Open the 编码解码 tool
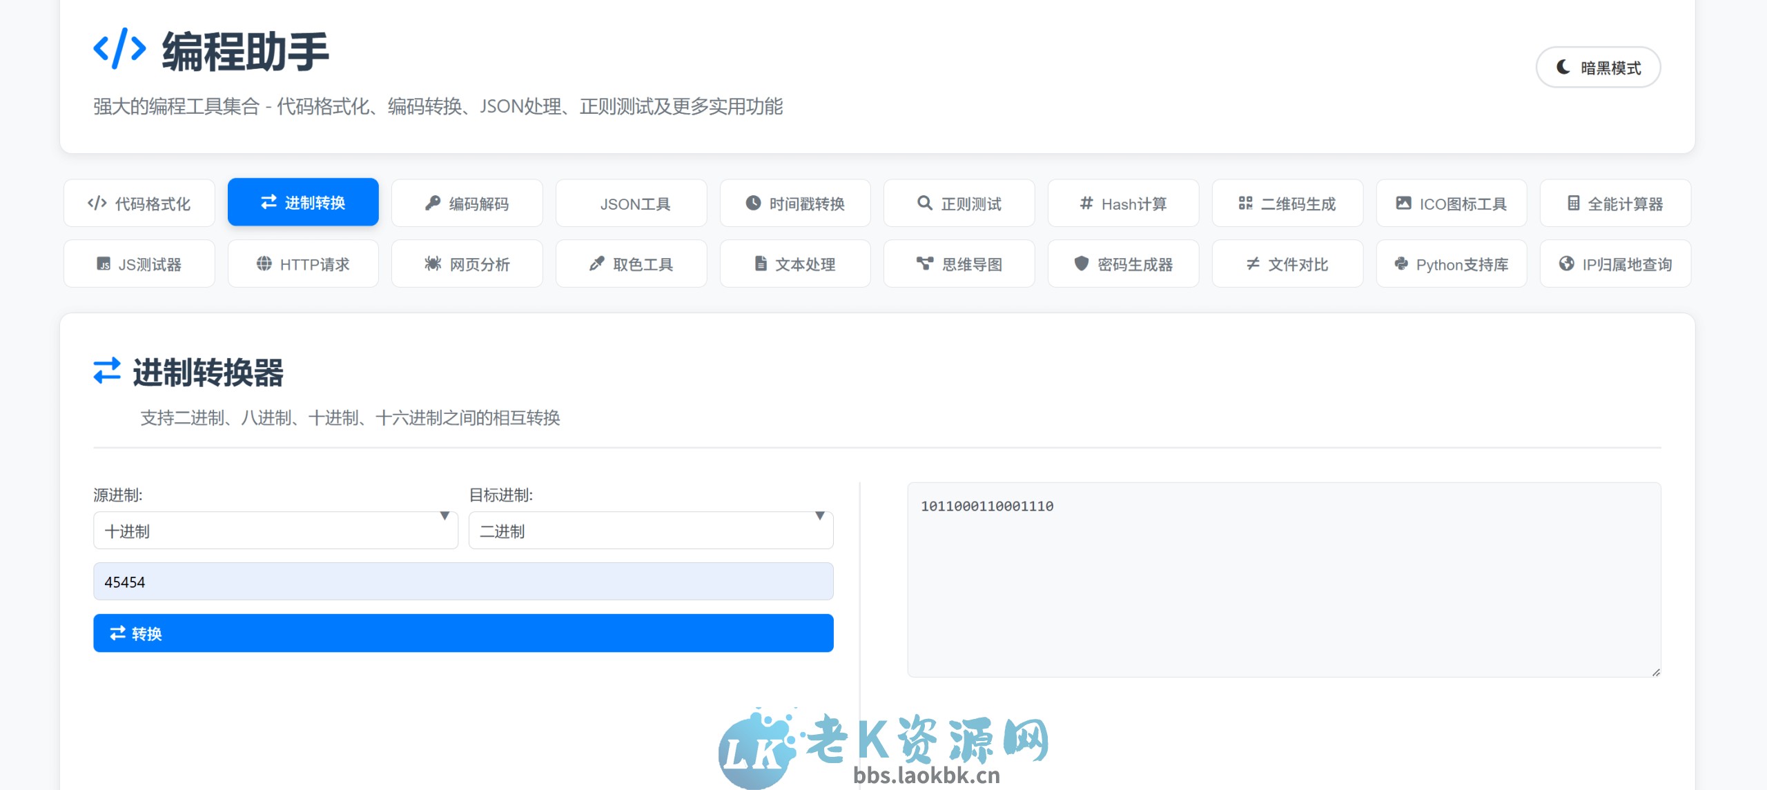Viewport: 1767px width, 790px height. [467, 202]
